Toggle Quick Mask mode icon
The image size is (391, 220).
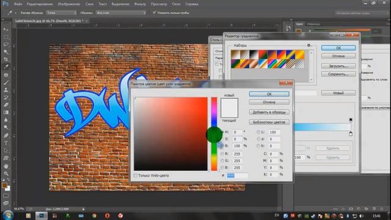pos(6,196)
